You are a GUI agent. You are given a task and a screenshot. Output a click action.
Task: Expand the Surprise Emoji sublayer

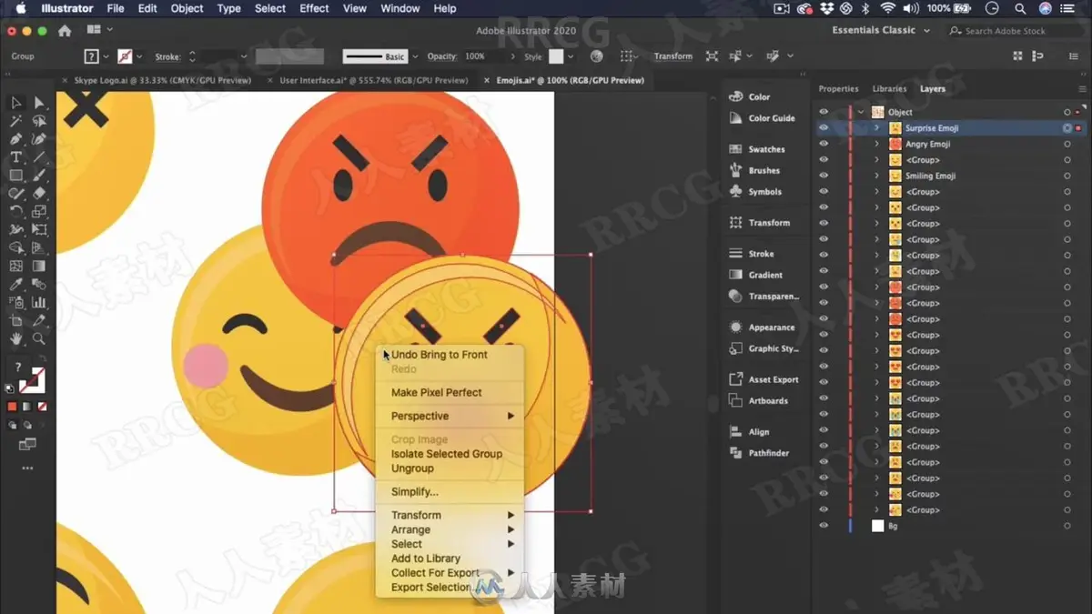[877, 128]
